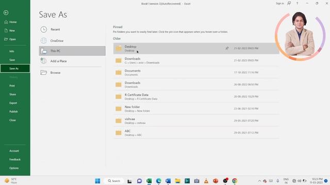Click Sign in at the top
The height and width of the screenshot is (185, 330).
point(279,4)
